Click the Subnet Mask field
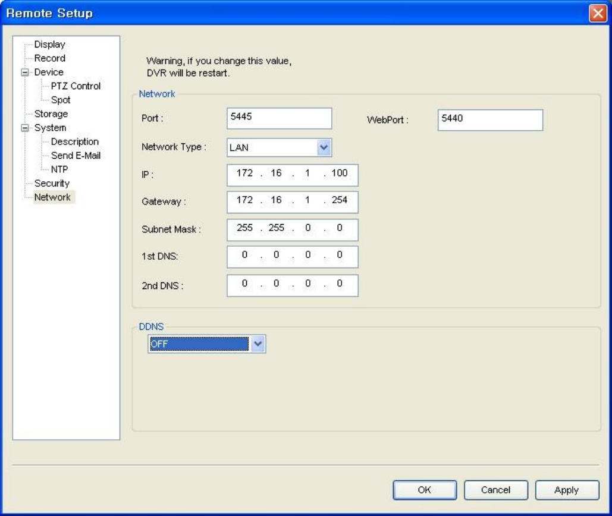This screenshot has width=612, height=516. (292, 228)
